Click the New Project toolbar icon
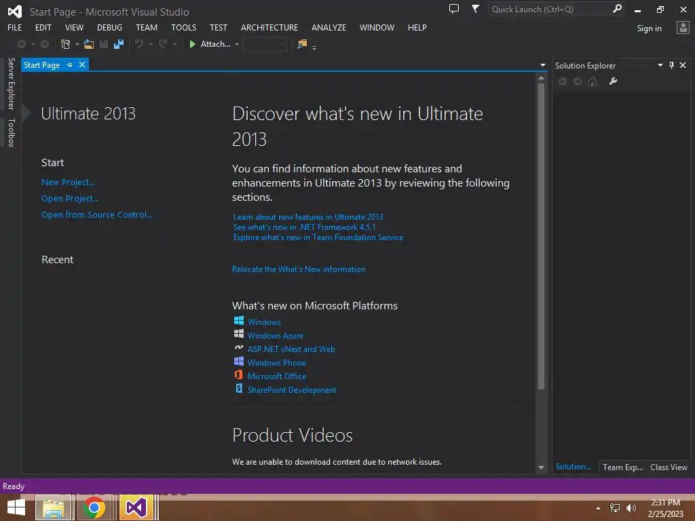The width and height of the screenshot is (695, 521). [x=66, y=44]
